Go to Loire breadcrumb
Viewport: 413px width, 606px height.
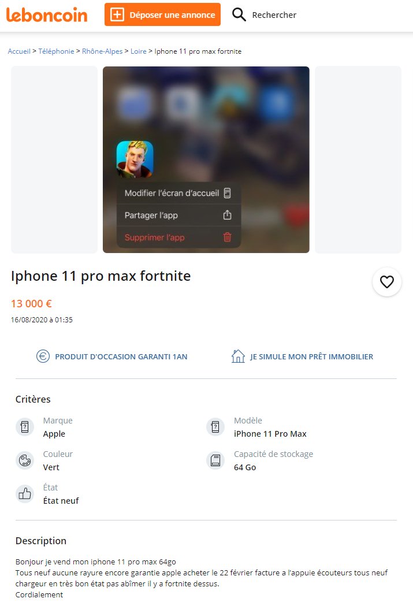pos(138,51)
